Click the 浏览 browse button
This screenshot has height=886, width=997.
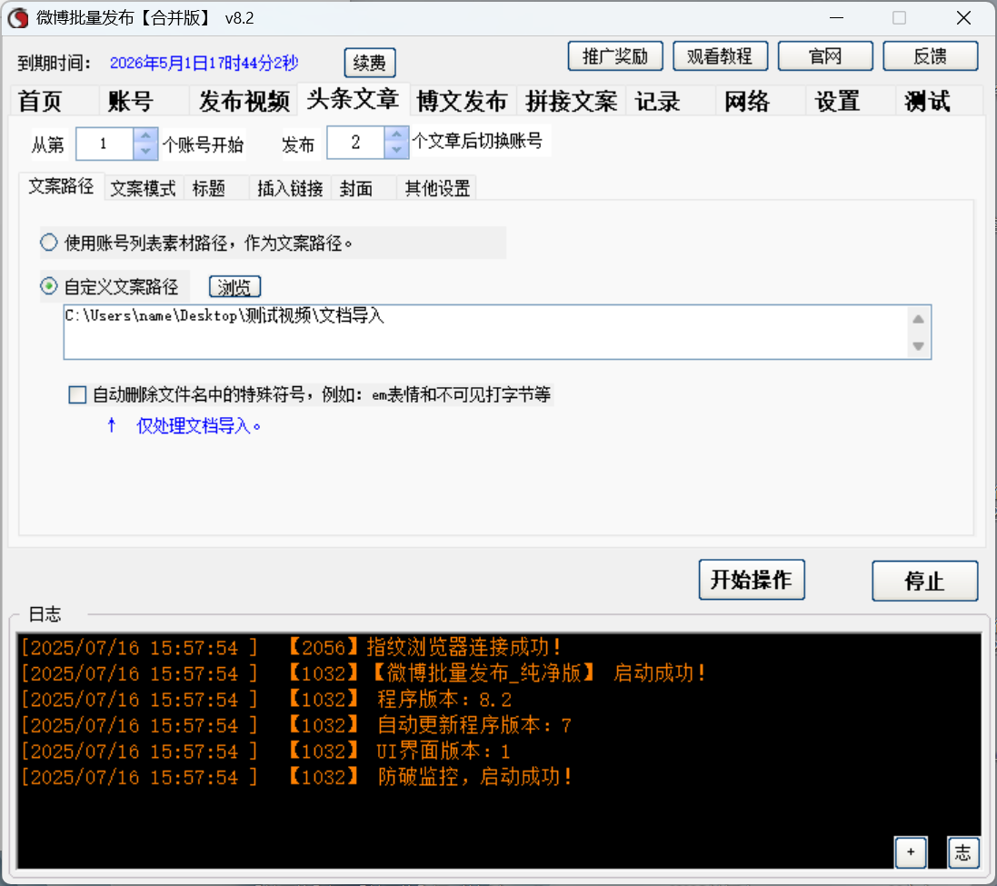(x=234, y=287)
